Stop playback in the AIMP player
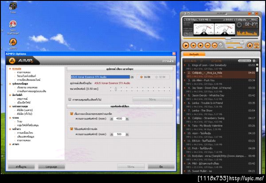Screen dimensions: 266x183 200,45
